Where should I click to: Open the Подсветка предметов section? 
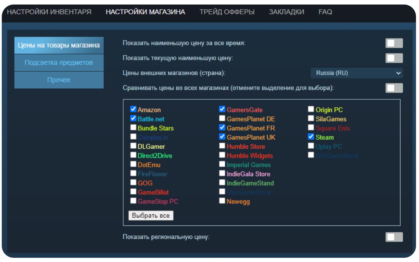coord(59,63)
